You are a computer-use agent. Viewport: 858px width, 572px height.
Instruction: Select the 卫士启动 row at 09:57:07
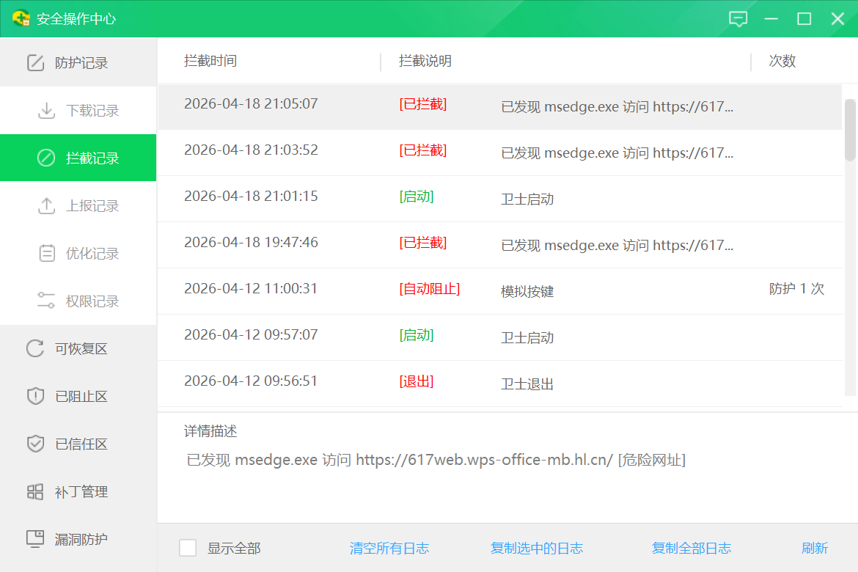point(499,337)
